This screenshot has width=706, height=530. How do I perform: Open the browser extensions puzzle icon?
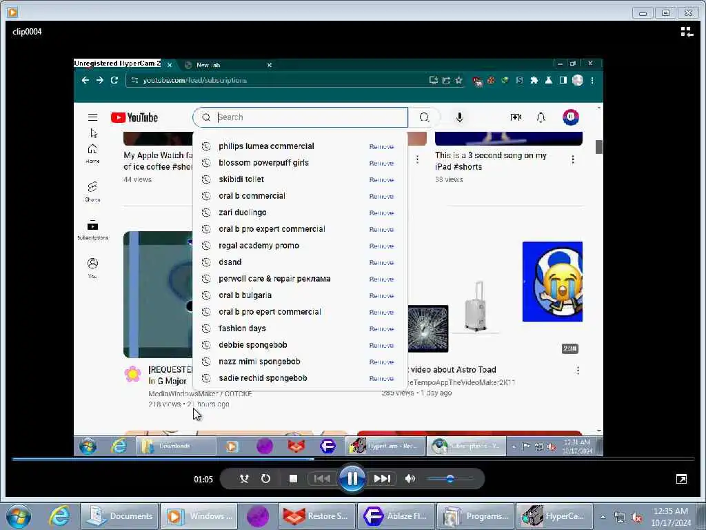click(x=534, y=80)
